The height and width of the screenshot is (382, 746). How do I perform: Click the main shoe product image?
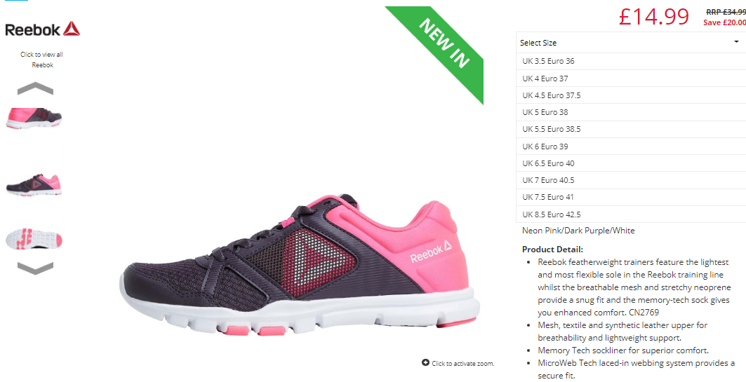[300, 264]
